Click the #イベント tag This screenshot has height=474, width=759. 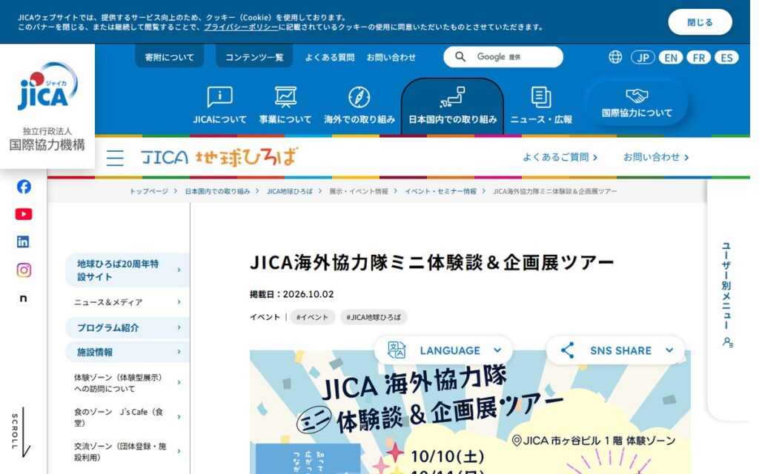[x=312, y=317]
